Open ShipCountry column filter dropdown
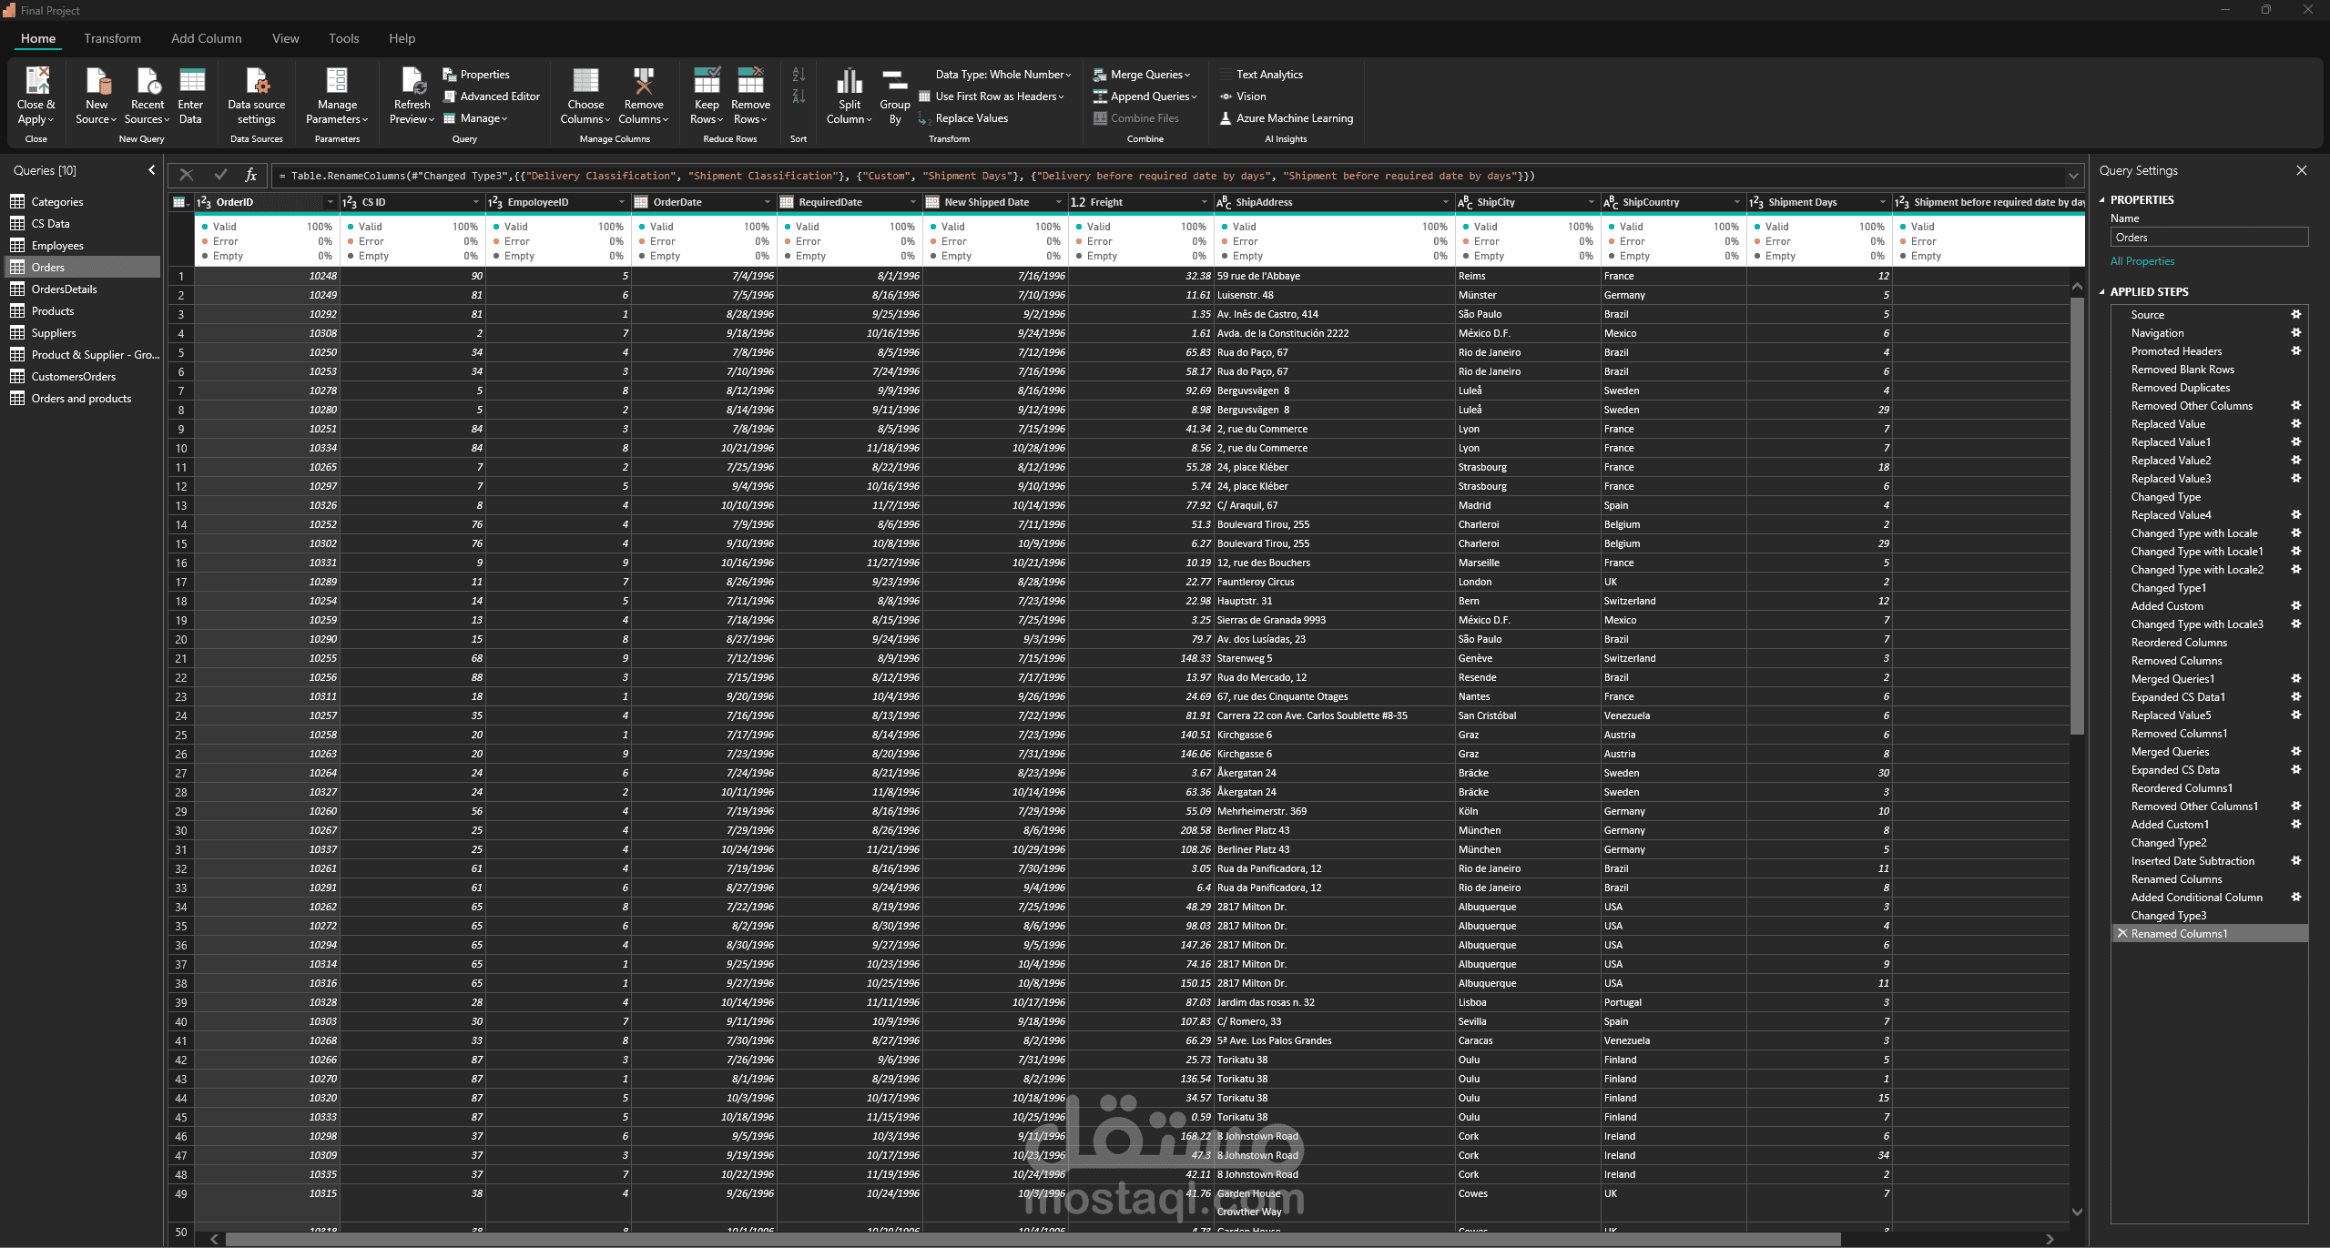Image resolution: width=2330 pixels, height=1248 pixels. pyautogui.click(x=1736, y=202)
